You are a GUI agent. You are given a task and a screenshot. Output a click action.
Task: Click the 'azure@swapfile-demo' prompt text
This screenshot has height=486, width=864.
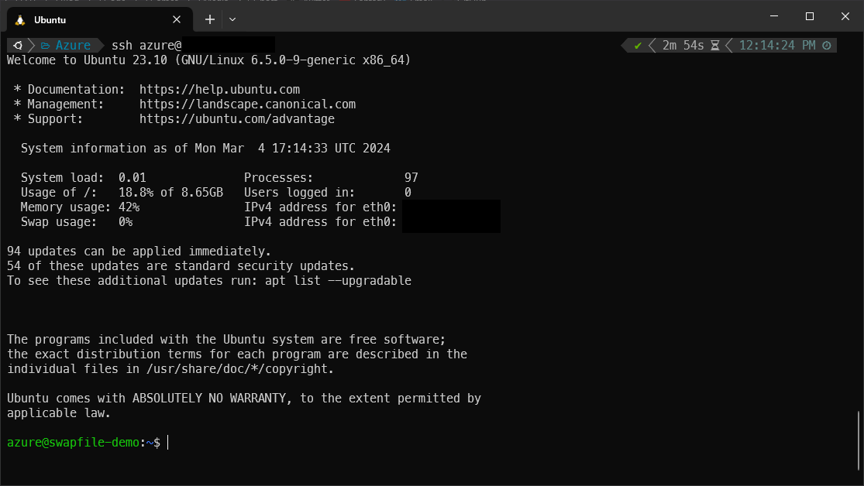click(x=74, y=443)
